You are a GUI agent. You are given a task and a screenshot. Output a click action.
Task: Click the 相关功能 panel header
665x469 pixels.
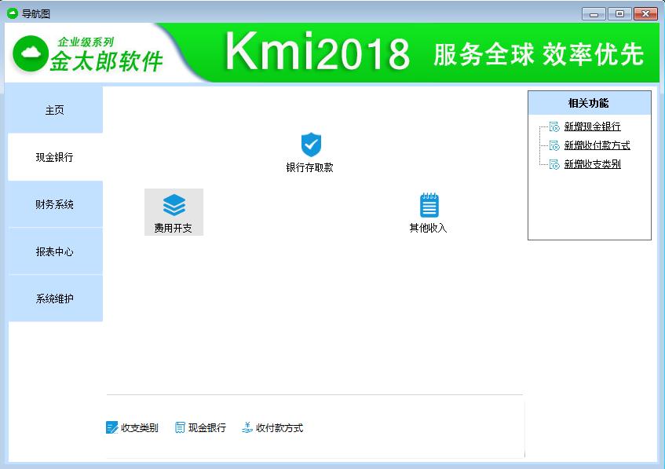[590, 102]
